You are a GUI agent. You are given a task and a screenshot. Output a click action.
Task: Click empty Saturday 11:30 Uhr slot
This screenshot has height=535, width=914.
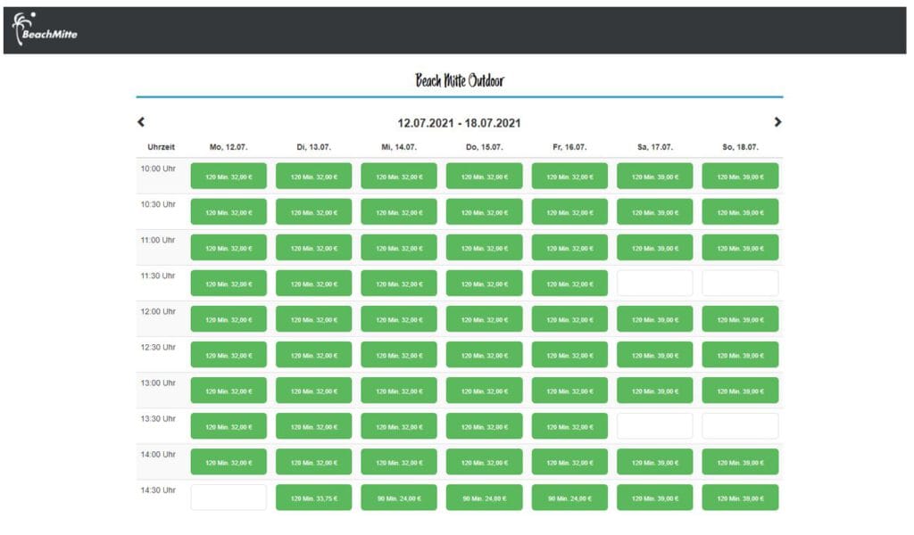654,284
